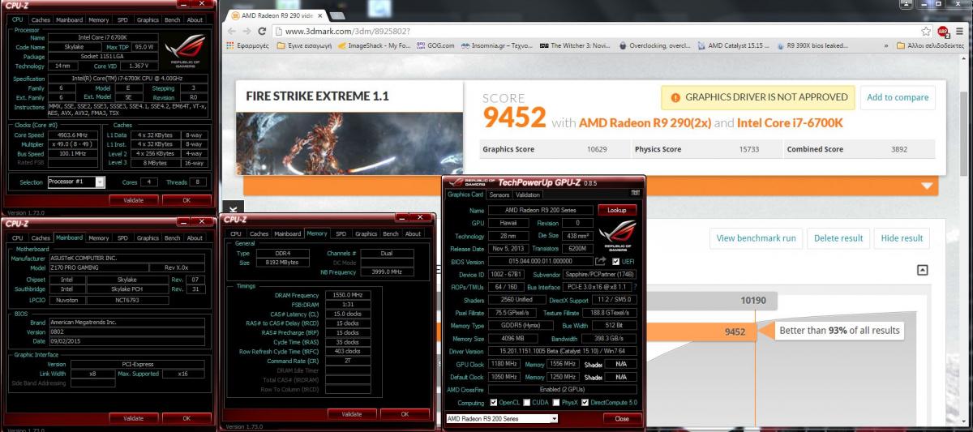Open the GOG.com bookmark
This screenshot has height=432, width=973.
tap(435, 45)
